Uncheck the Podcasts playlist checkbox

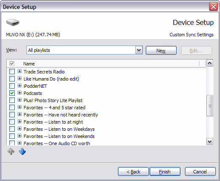click(12, 93)
